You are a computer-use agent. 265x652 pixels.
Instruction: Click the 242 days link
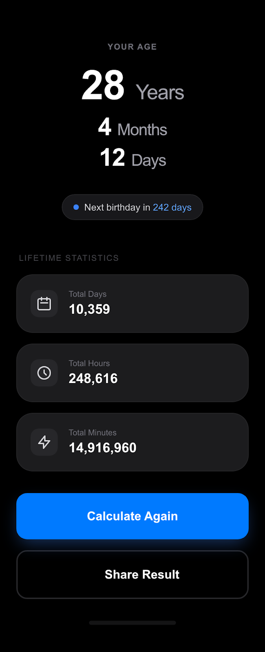(172, 207)
